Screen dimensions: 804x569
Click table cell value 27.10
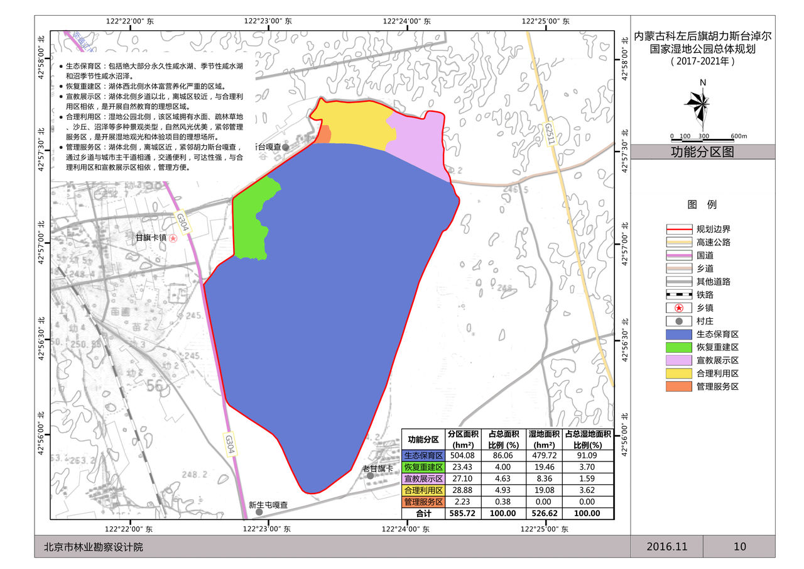(x=463, y=478)
